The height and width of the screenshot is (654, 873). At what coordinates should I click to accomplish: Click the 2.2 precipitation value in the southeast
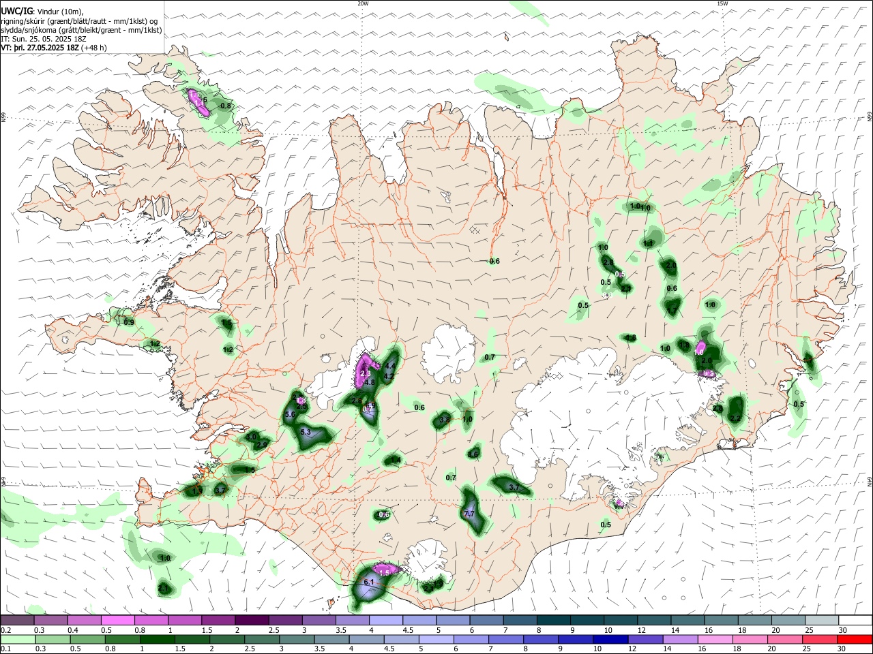pyautogui.click(x=735, y=418)
